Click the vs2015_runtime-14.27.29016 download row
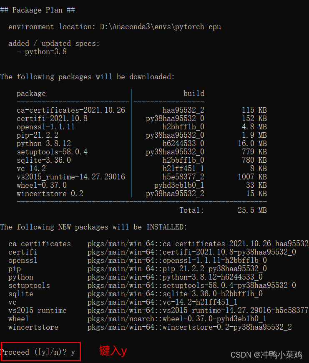 pos(141,176)
